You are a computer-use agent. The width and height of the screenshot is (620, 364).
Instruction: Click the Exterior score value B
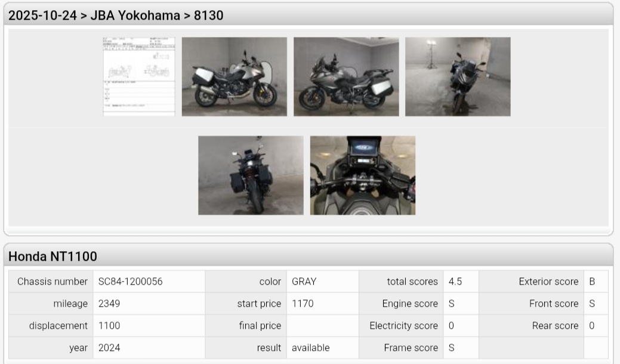point(592,282)
